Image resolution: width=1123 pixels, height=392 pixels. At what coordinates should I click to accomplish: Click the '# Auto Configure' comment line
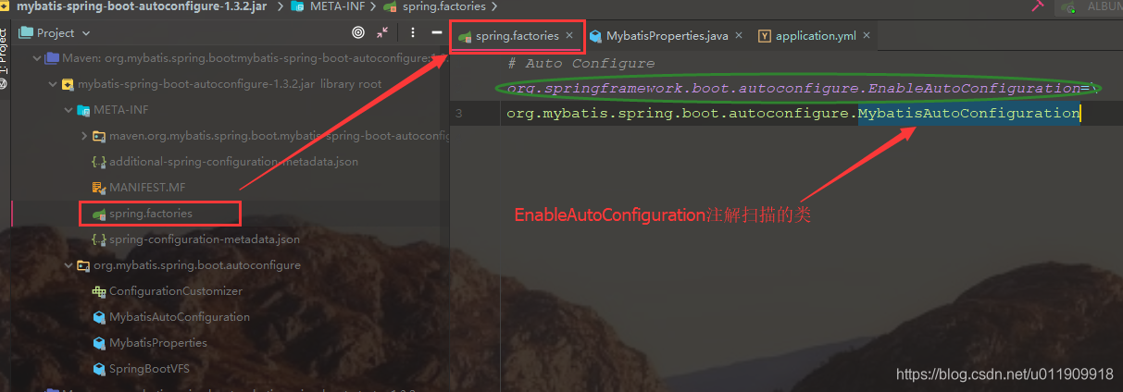click(x=581, y=64)
